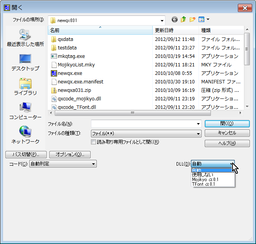
Task: Click horizontal scrollbar right arrow
Action: point(240,113)
